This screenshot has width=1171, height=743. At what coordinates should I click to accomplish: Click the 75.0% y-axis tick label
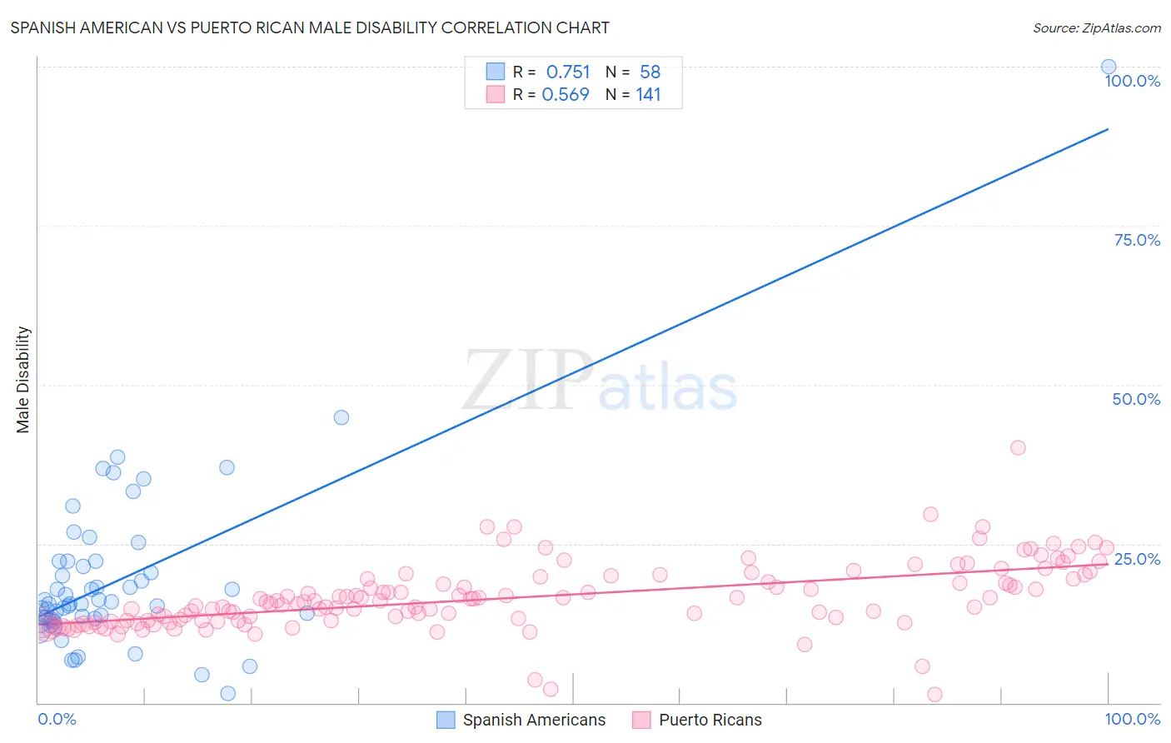[x=1137, y=240]
